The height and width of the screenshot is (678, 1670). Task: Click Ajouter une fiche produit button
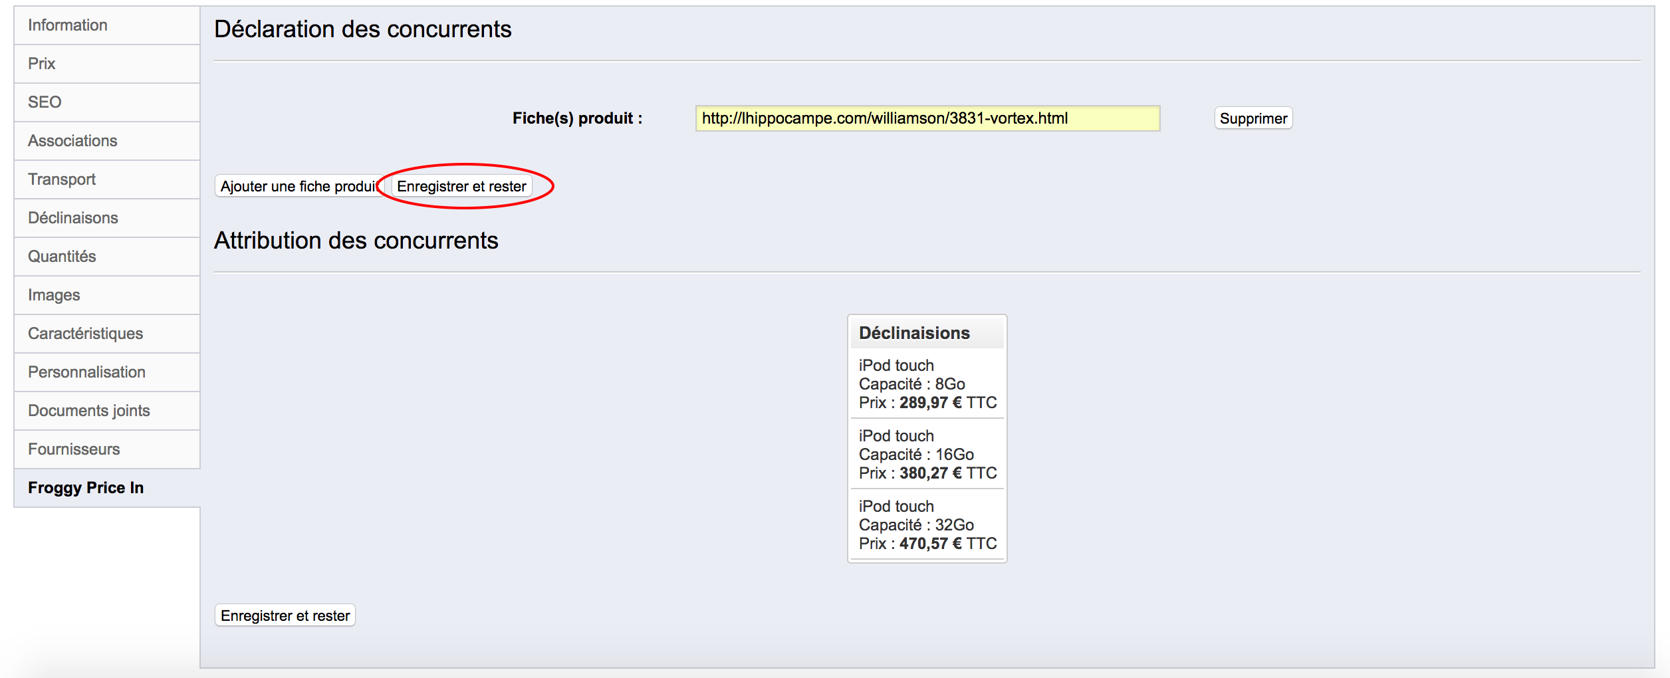(299, 186)
